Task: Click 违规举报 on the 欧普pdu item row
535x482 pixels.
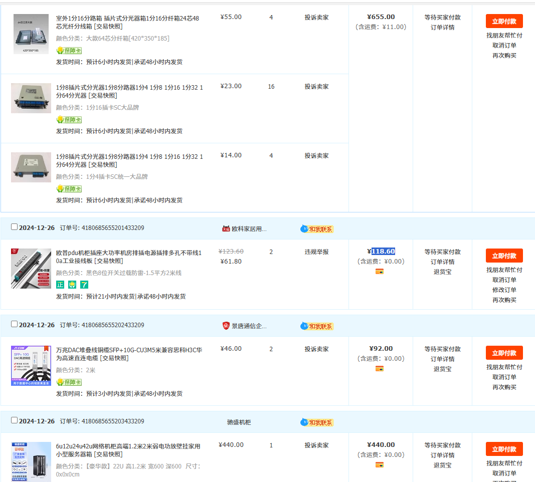Action: 316,252
